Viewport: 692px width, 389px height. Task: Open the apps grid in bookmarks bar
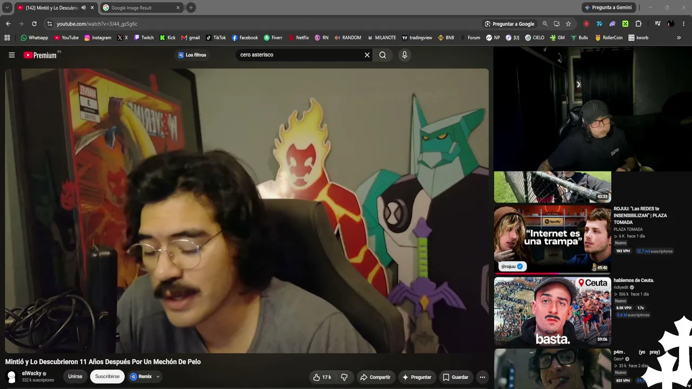7,38
